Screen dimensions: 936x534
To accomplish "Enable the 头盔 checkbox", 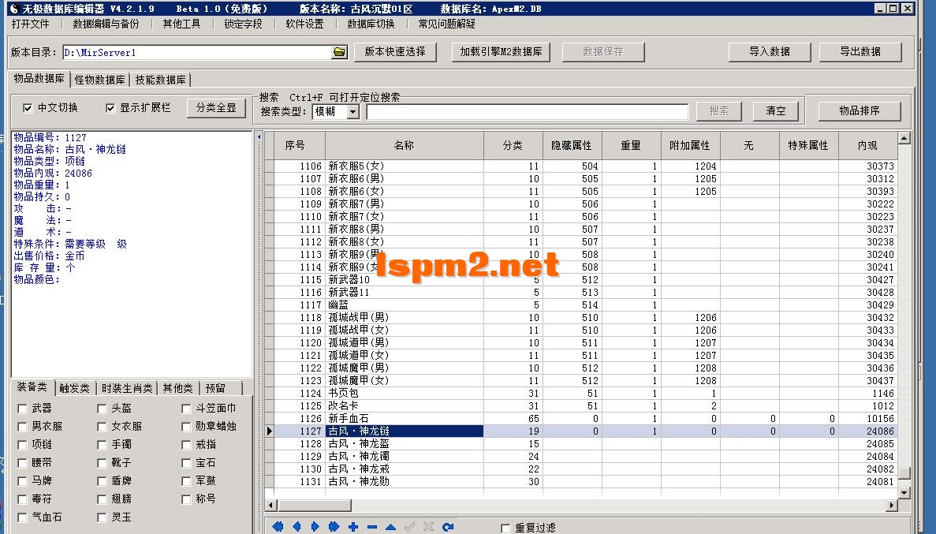I will (102, 409).
